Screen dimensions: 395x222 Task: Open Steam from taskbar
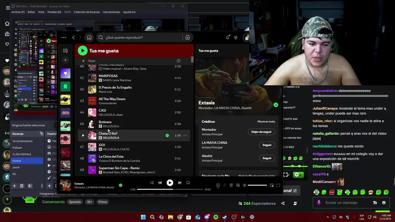click(225, 217)
